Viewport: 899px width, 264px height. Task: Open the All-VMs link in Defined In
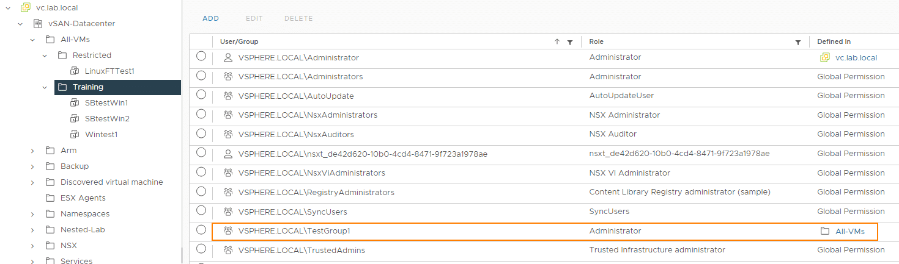850,231
